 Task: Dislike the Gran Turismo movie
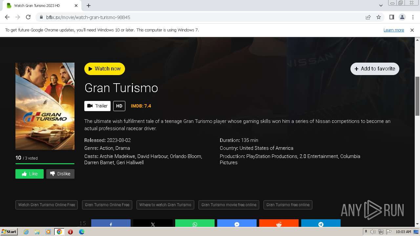(x=60, y=174)
